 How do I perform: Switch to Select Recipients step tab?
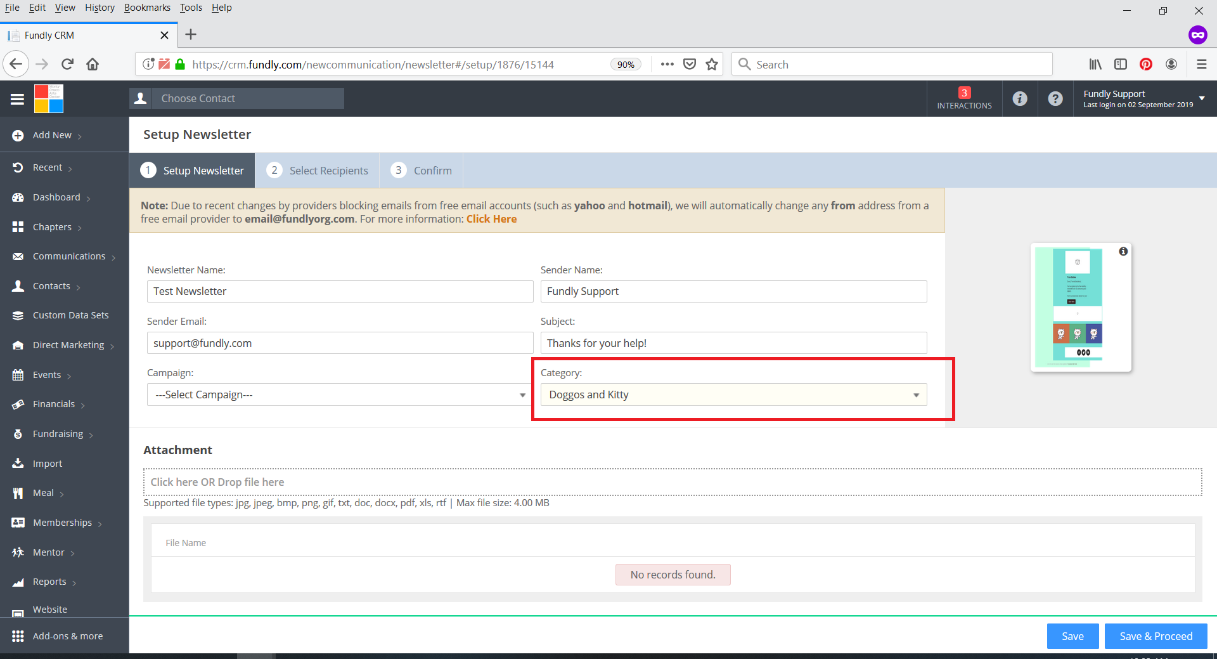pos(317,170)
